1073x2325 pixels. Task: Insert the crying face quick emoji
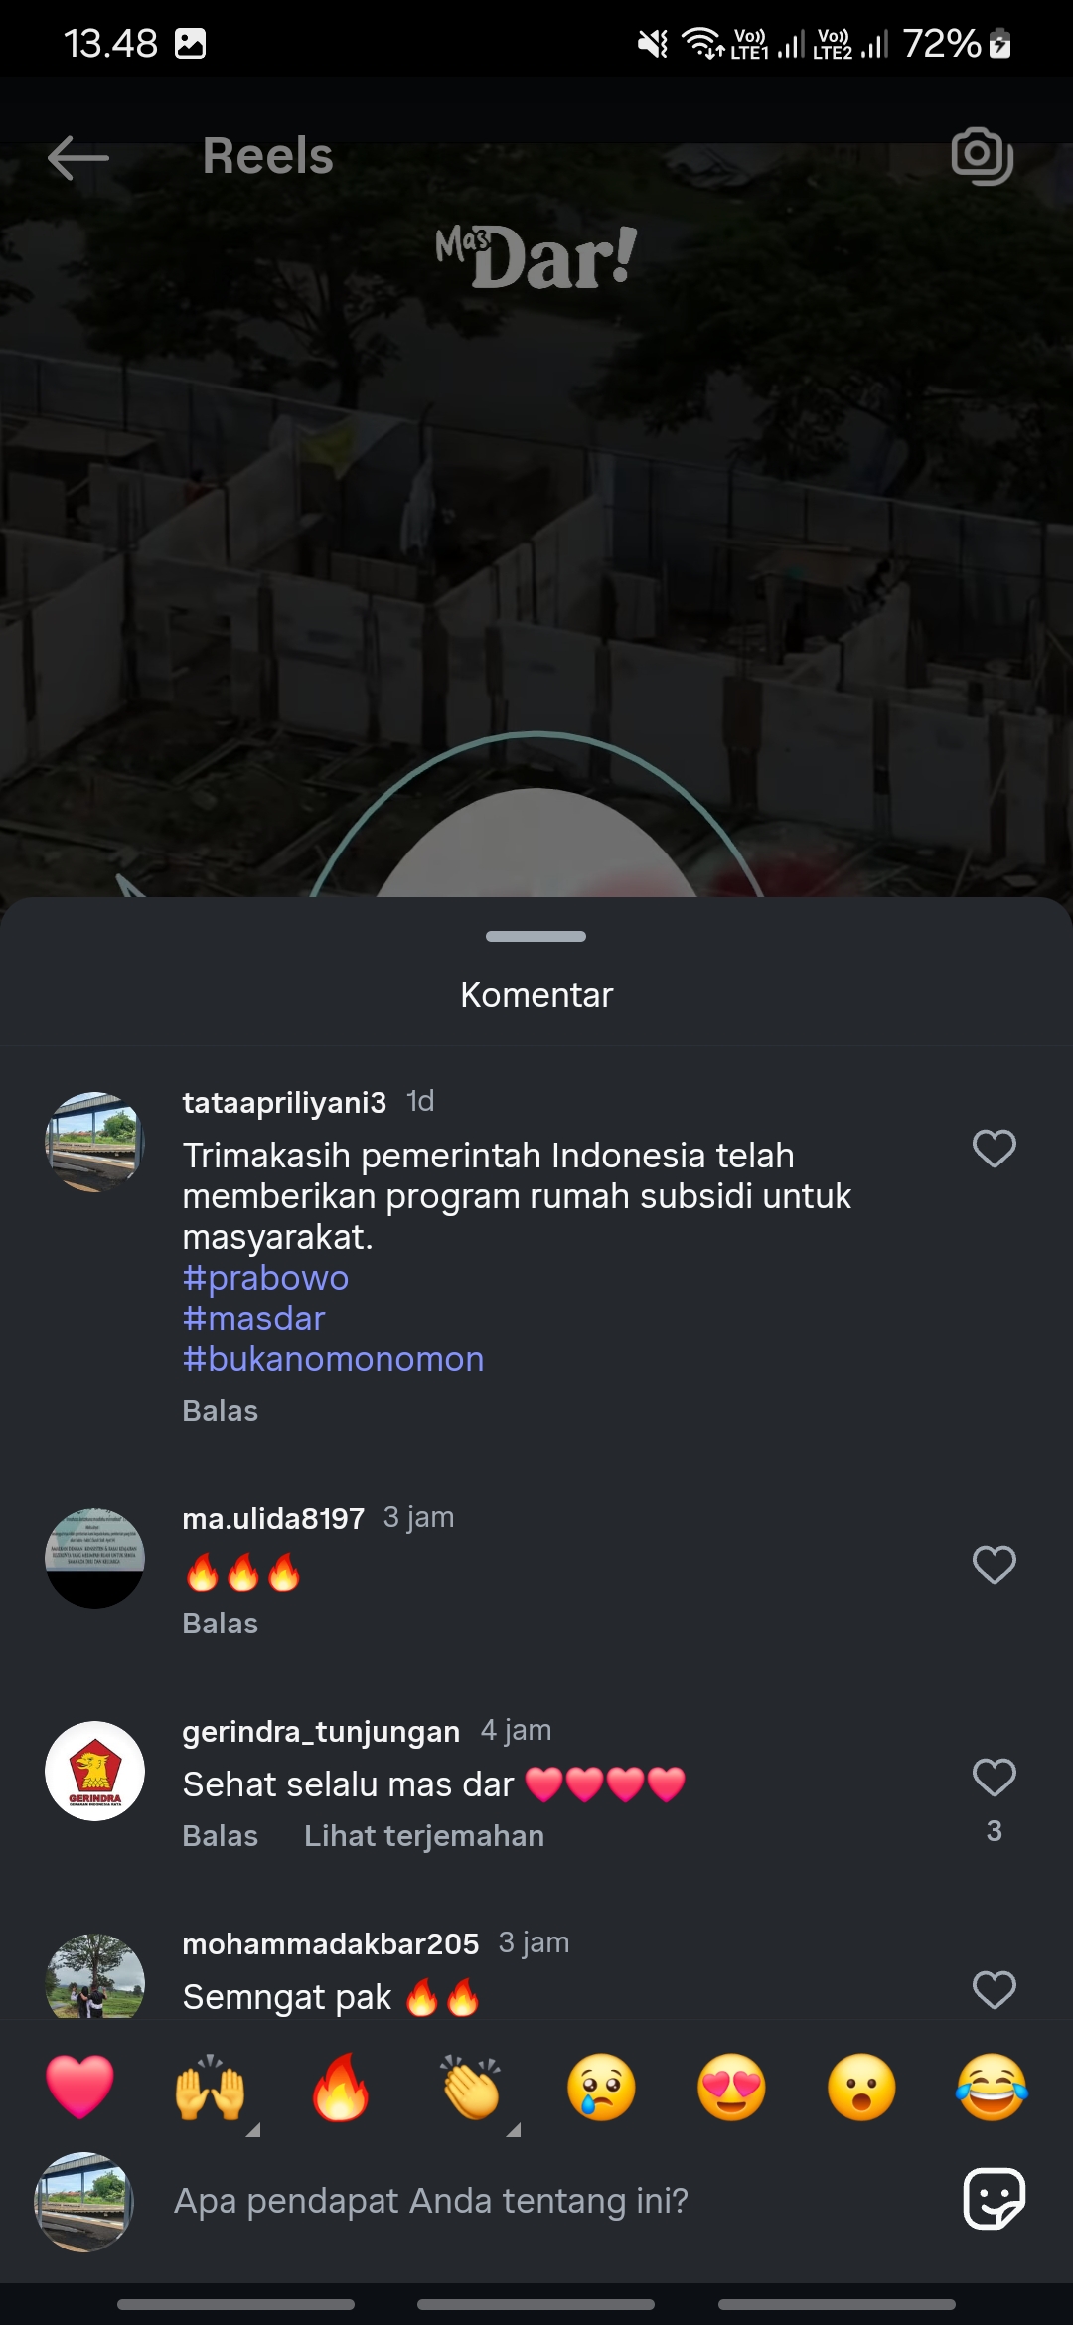[x=601, y=2087]
